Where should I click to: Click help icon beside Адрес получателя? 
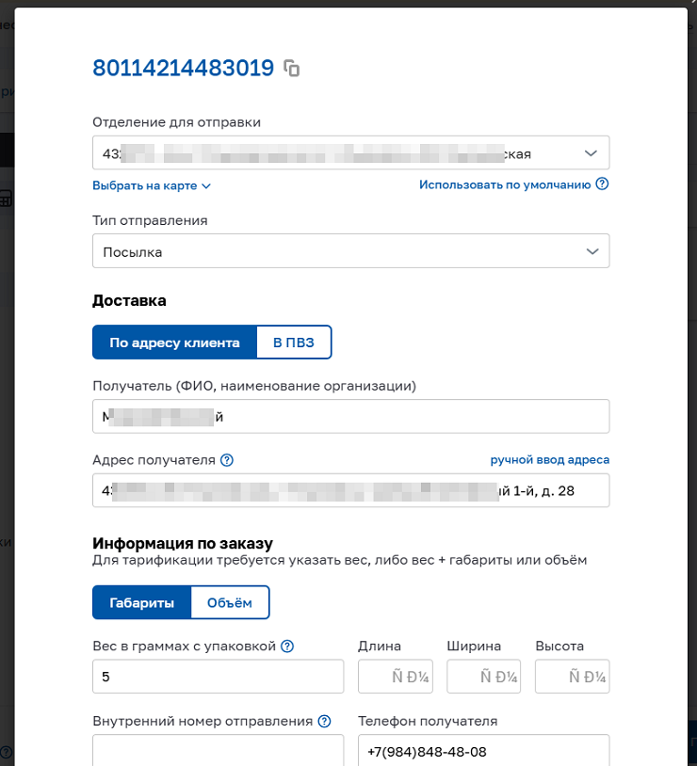226,460
